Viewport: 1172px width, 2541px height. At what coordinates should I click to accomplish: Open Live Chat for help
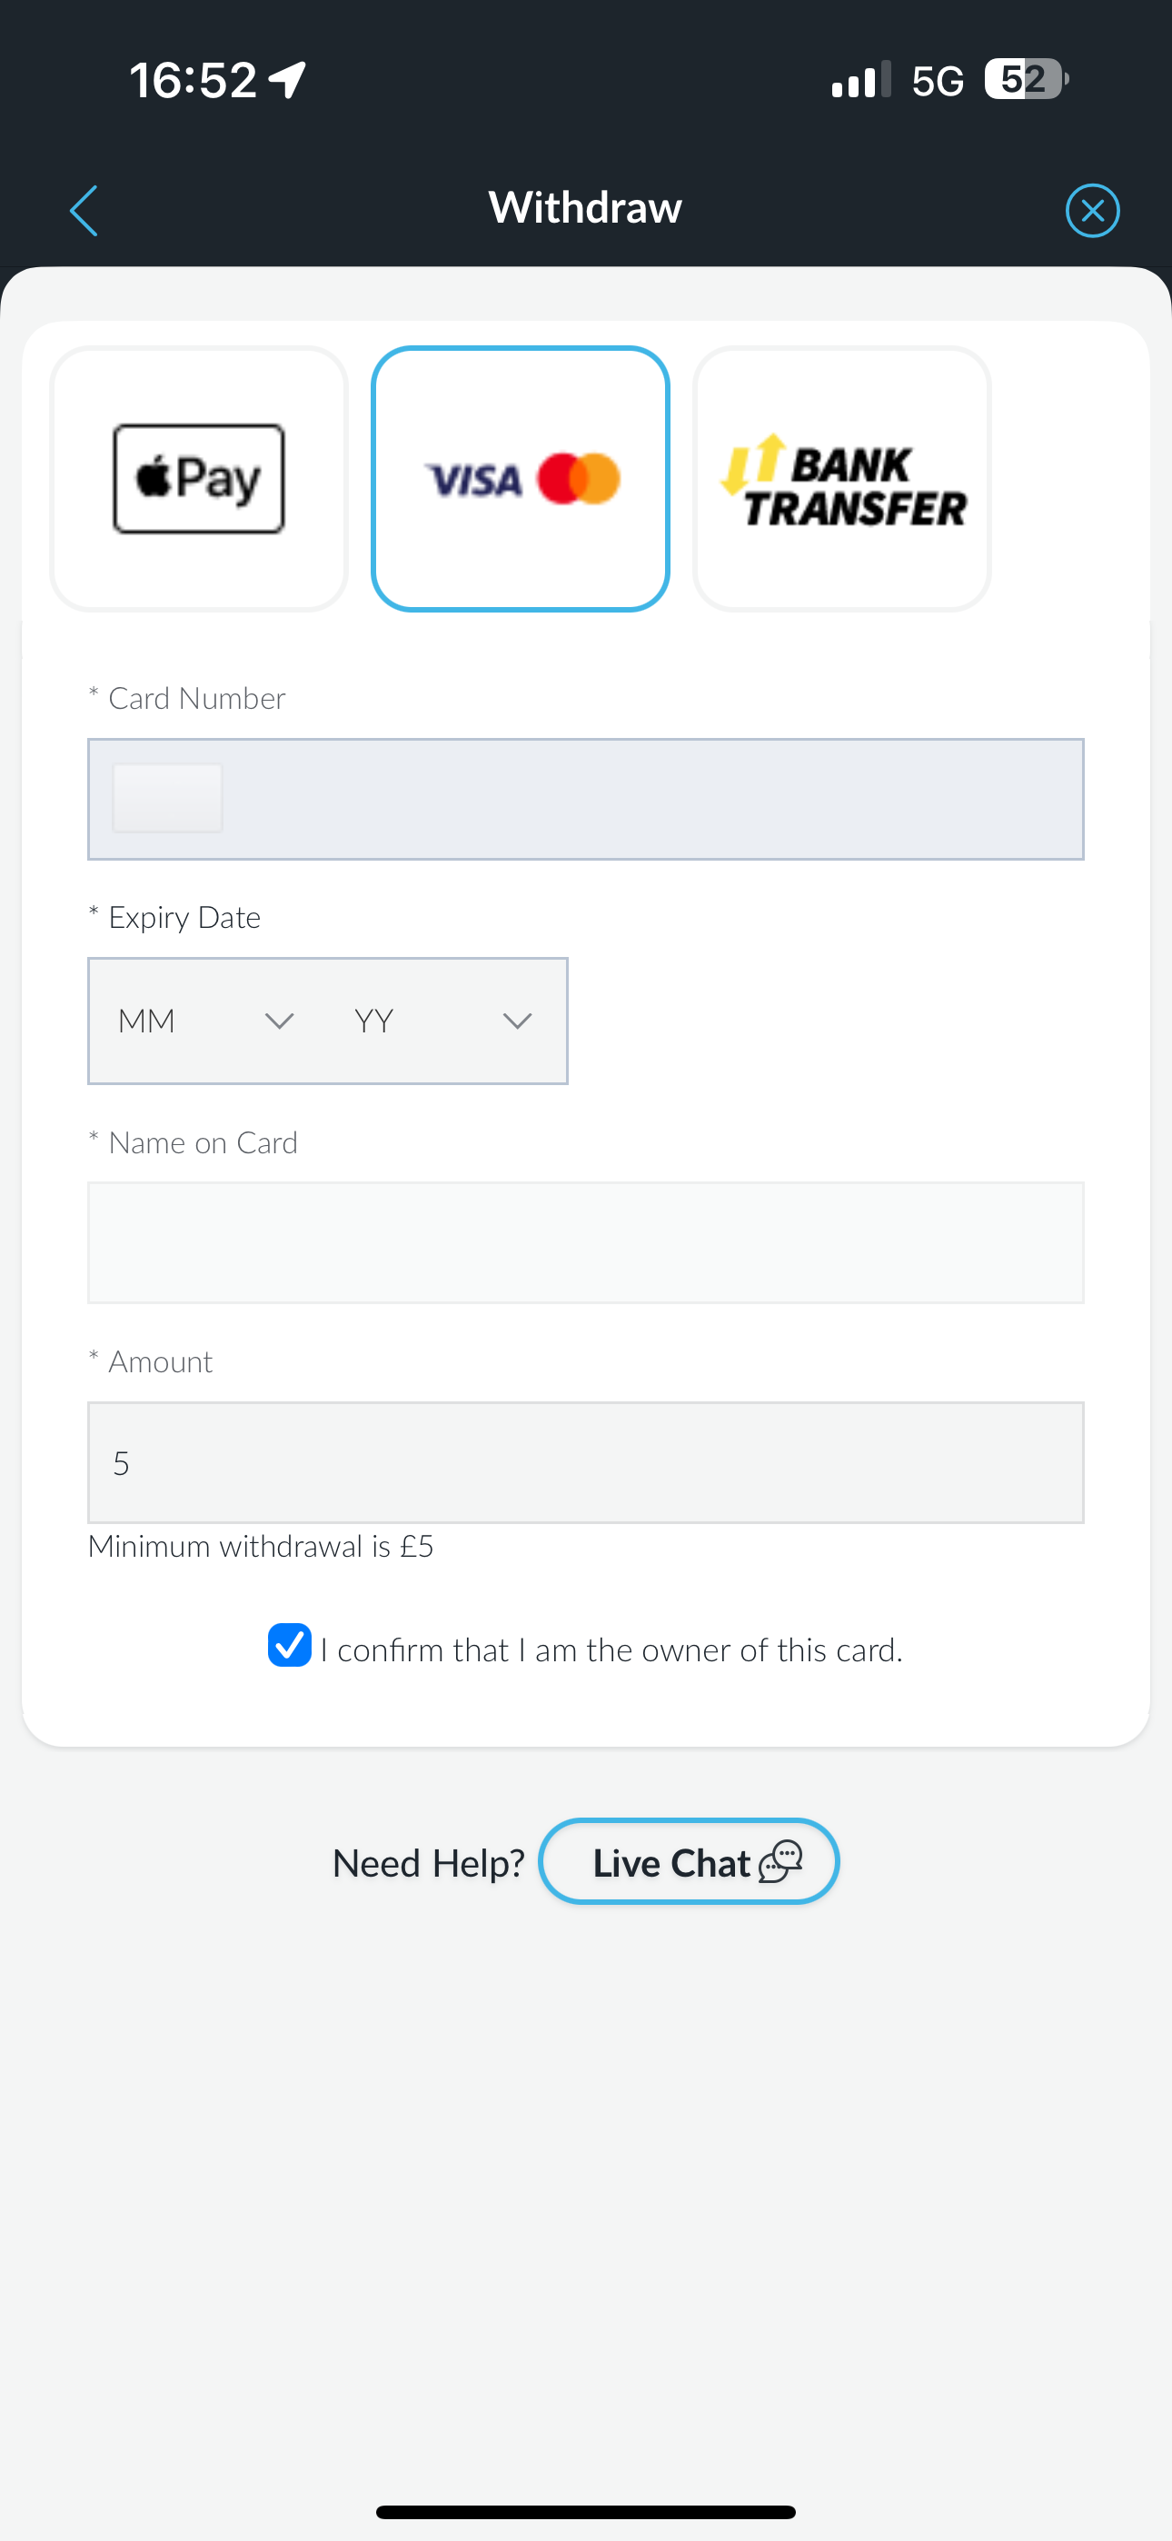pyautogui.click(x=688, y=1861)
